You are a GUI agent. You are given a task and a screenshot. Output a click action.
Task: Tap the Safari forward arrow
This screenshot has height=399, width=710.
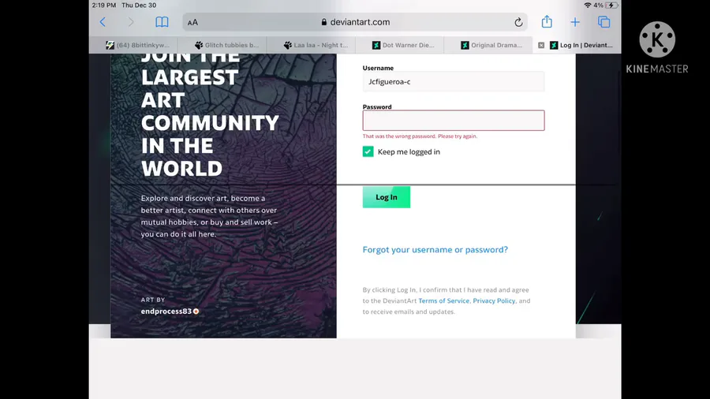(131, 22)
